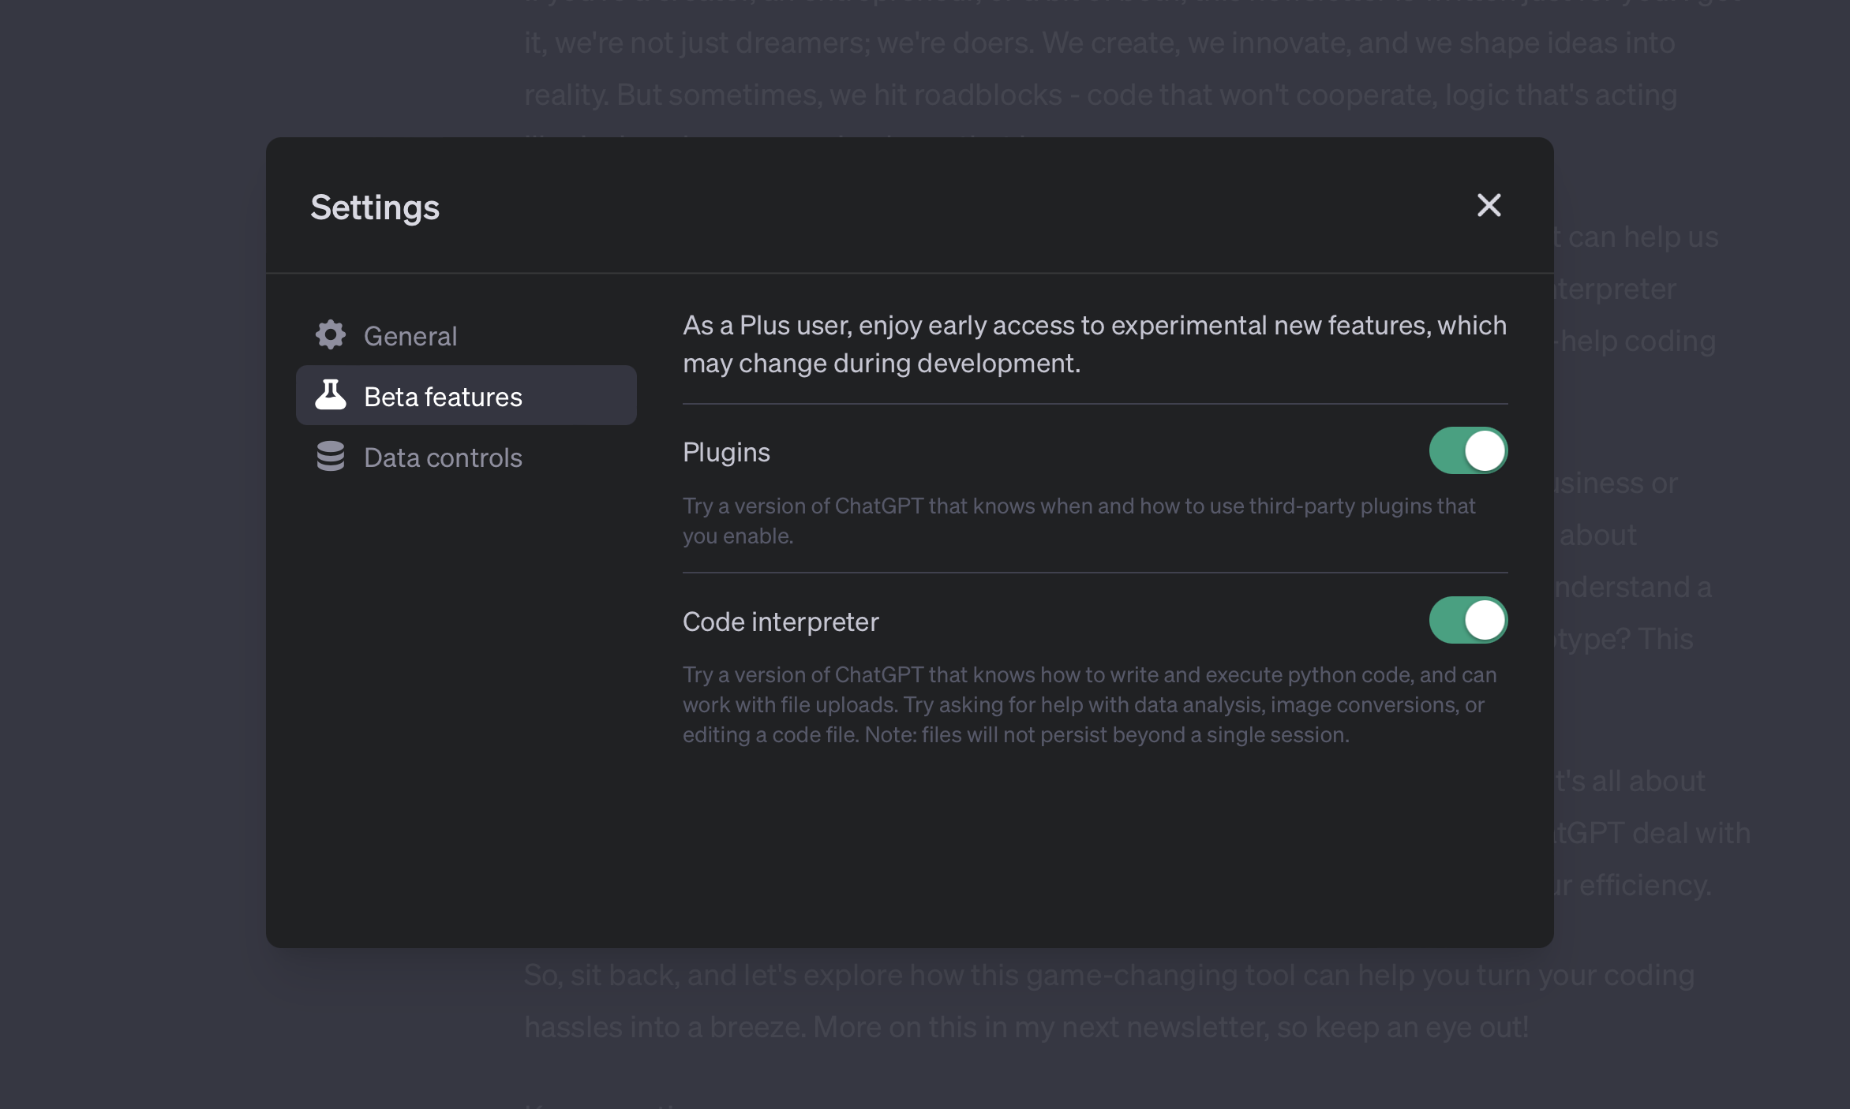The image size is (1850, 1109).
Task: Click the Plugins setting label
Action: tap(726, 452)
